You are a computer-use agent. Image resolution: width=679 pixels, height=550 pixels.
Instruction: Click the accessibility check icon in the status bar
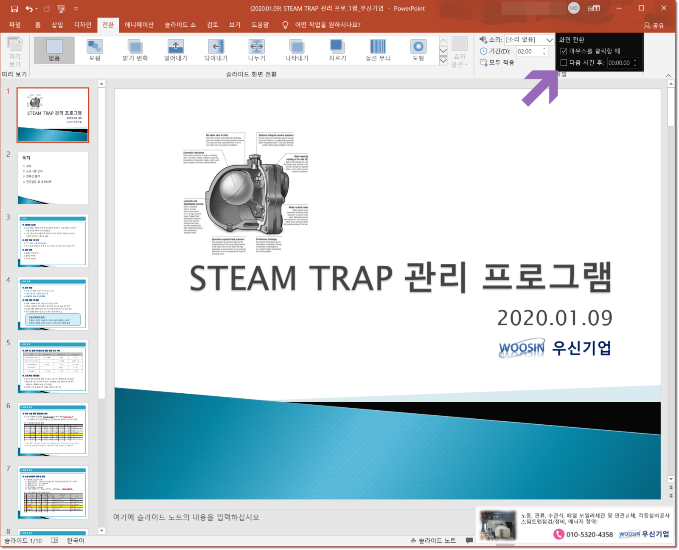[55, 540]
